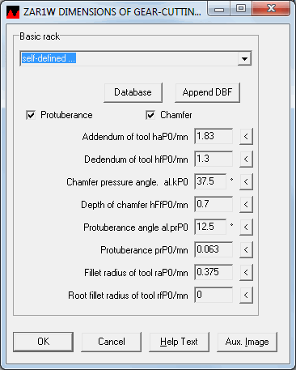
Task: Open the Database button
Action: click(x=133, y=92)
